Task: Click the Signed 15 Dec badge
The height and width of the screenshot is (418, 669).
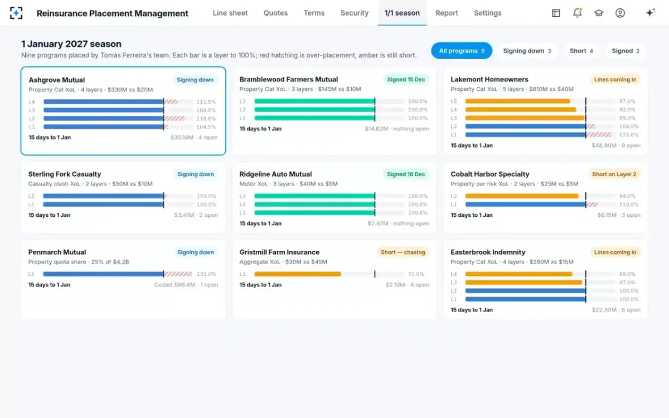Action: tap(406, 79)
